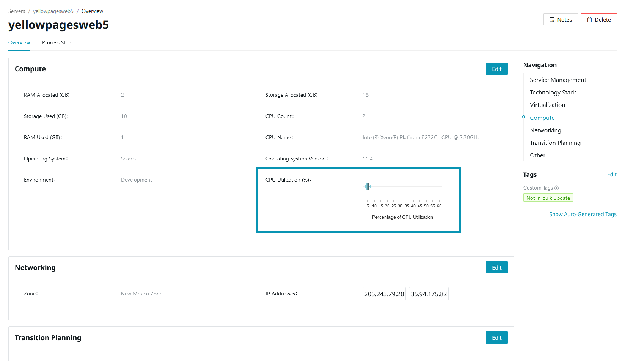Select the Overview tab
This screenshot has height=361, width=625.
click(x=19, y=43)
